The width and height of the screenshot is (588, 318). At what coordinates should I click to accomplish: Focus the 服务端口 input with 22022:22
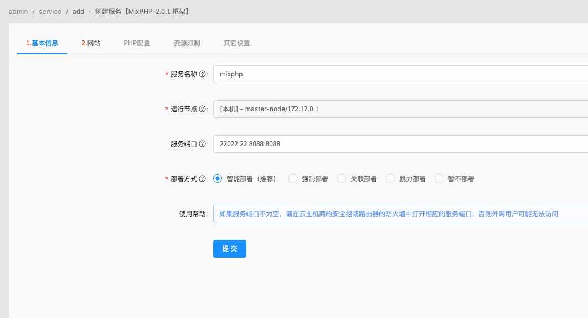click(400, 144)
